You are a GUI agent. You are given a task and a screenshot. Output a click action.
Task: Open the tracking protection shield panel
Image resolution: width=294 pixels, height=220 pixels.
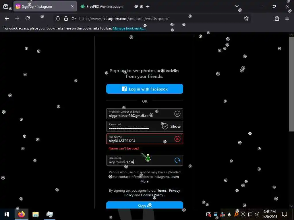coord(58,18)
